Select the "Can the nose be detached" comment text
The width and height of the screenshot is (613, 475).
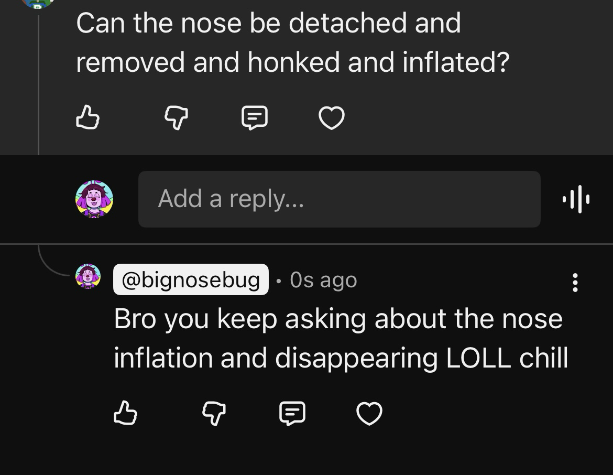[x=292, y=42]
